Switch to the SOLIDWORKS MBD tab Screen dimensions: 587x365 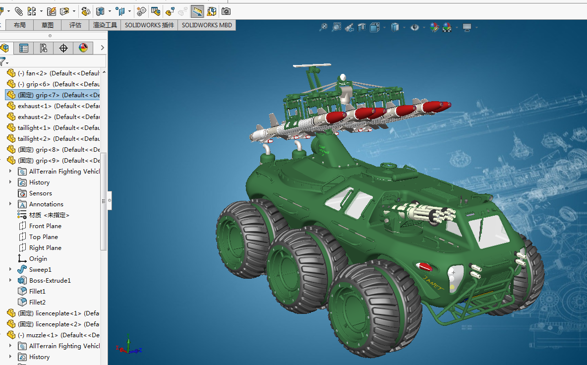click(x=207, y=25)
